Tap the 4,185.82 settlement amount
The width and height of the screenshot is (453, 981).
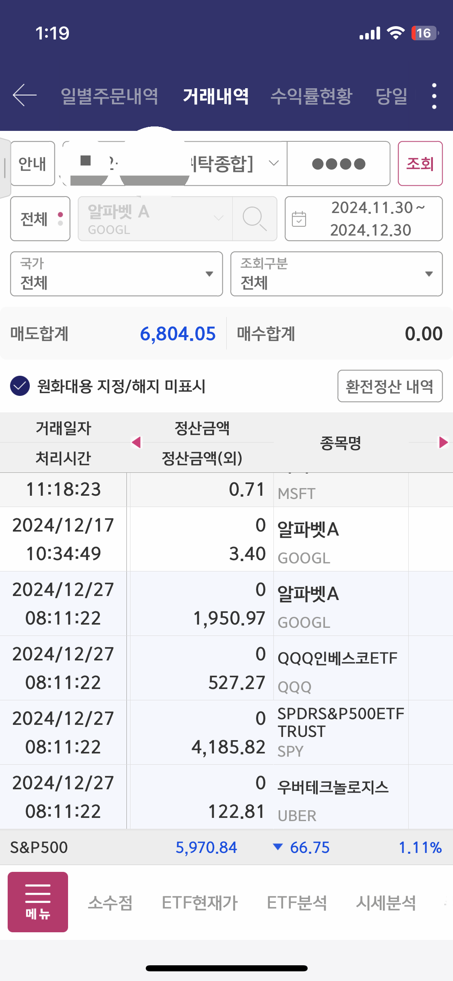tap(228, 747)
